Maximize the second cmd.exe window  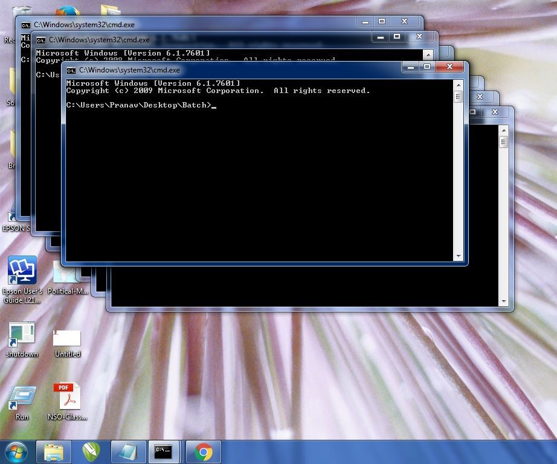(397, 36)
